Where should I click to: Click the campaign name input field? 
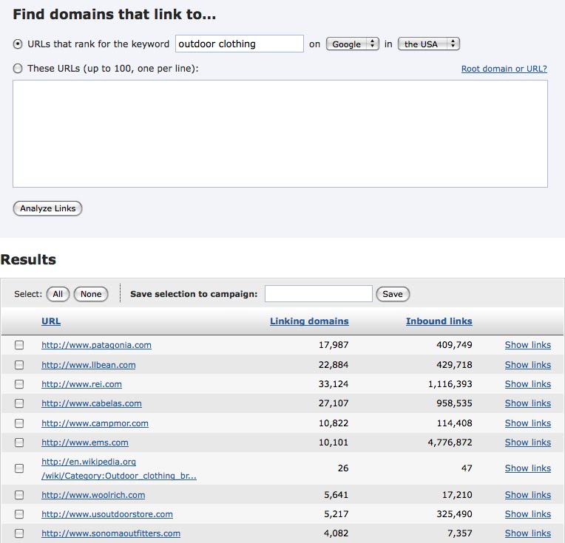(319, 294)
